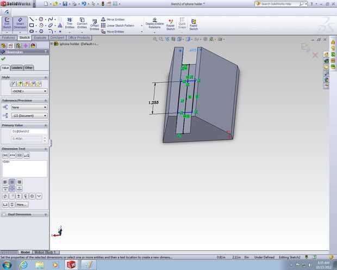Open the Leaders tab in Dimension panel
Screen dimensions: 337x270
[17, 67]
